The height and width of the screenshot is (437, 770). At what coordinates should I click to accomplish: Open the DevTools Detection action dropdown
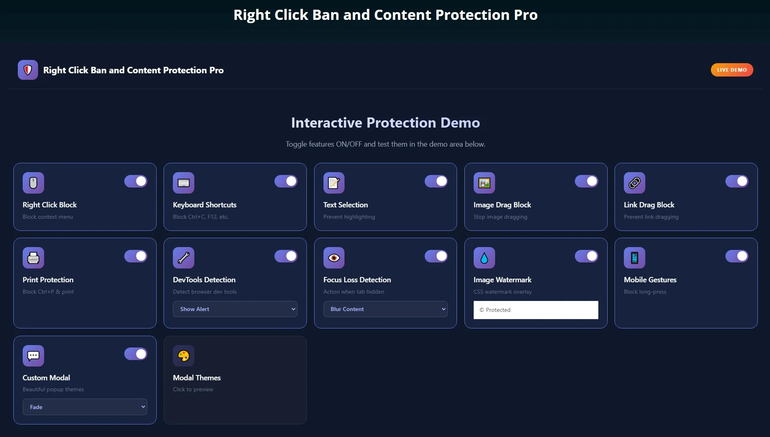coord(235,309)
